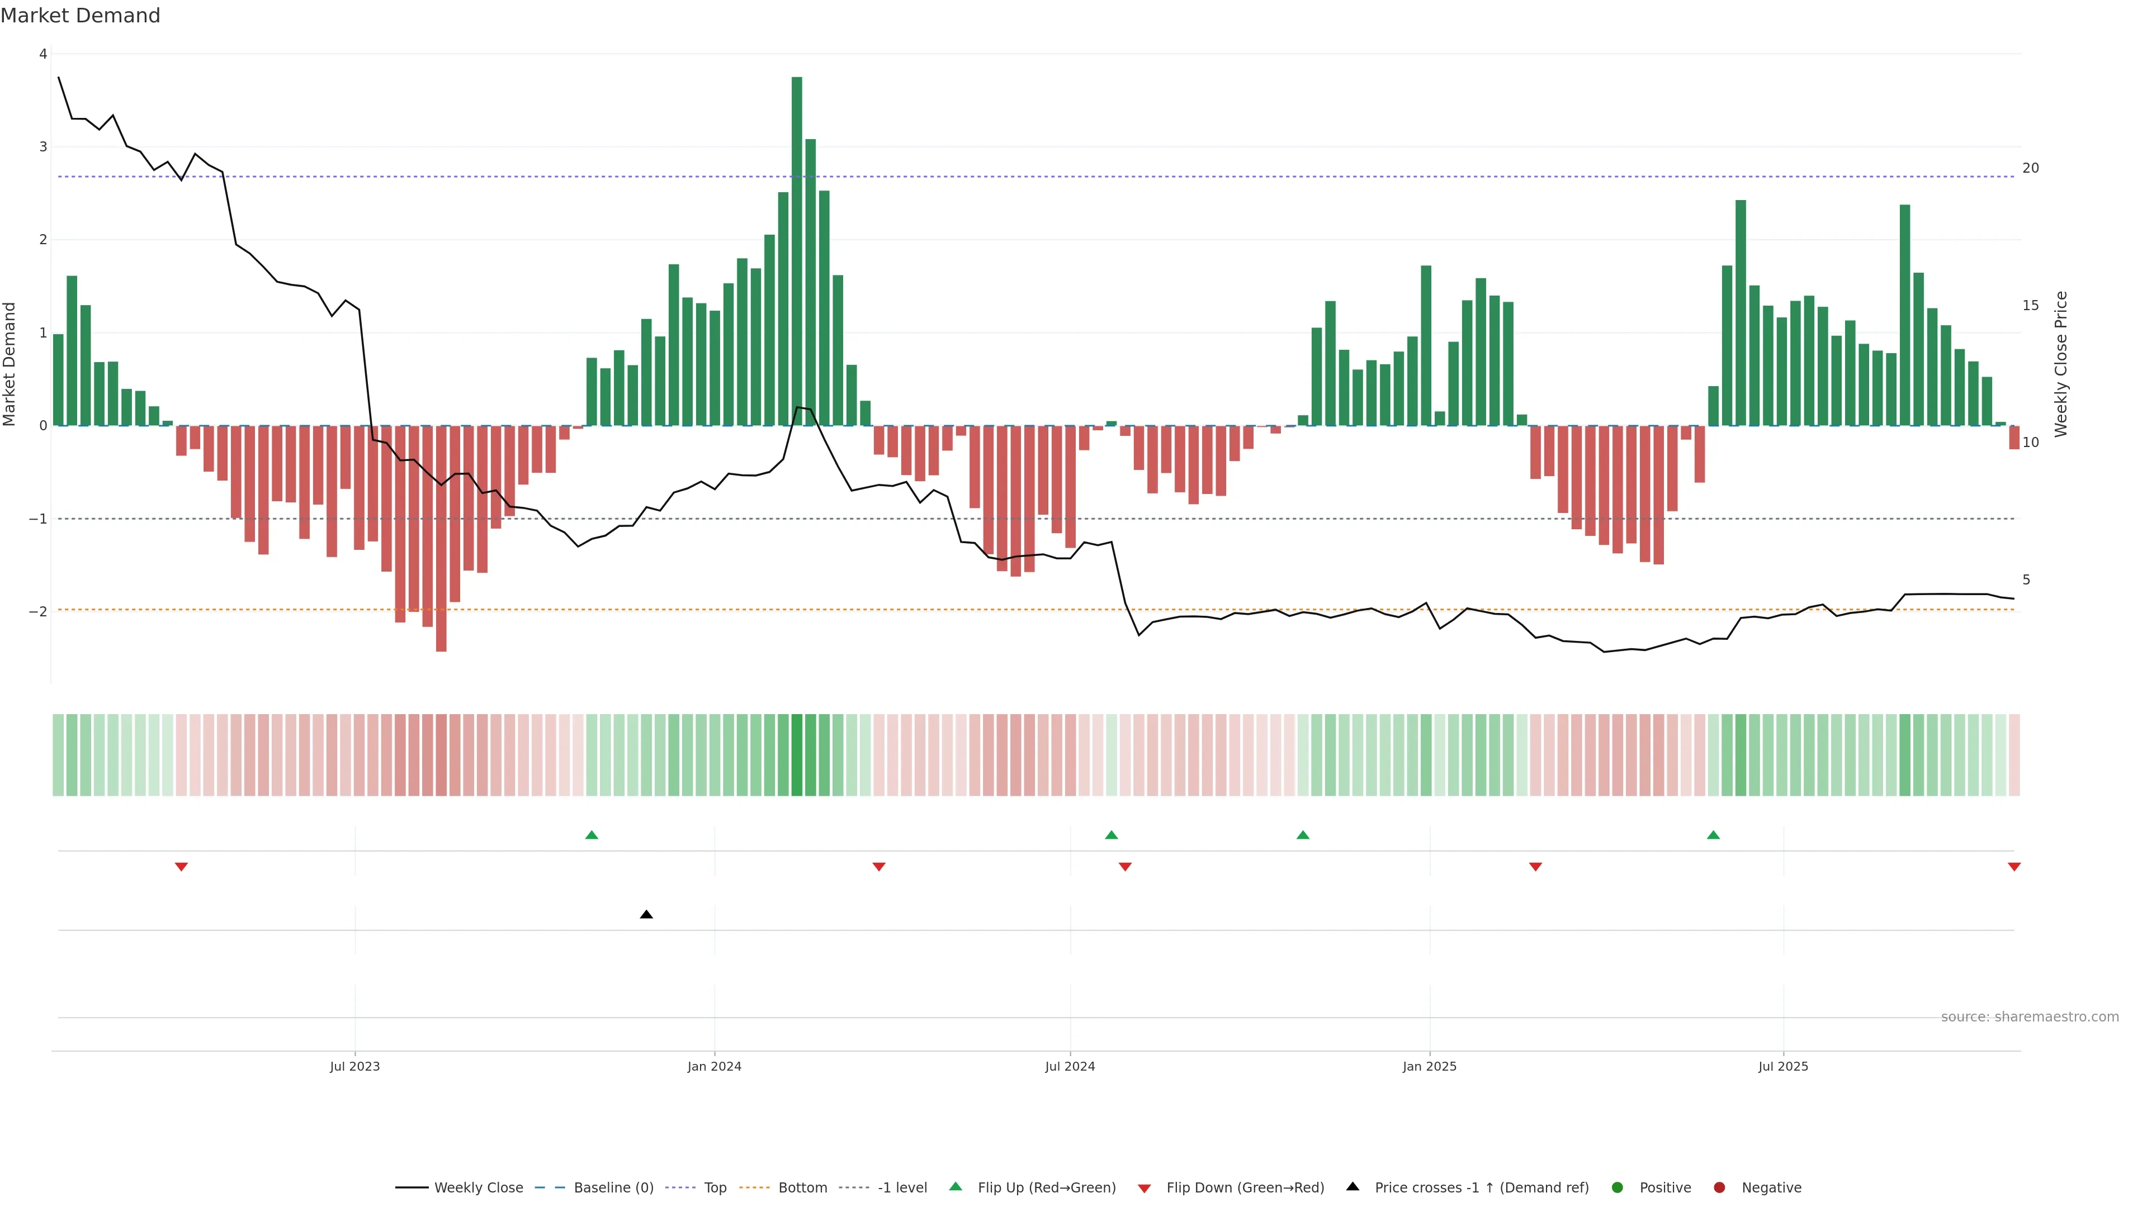Click the black price-crosses triangle marker on the timeline

click(x=646, y=915)
